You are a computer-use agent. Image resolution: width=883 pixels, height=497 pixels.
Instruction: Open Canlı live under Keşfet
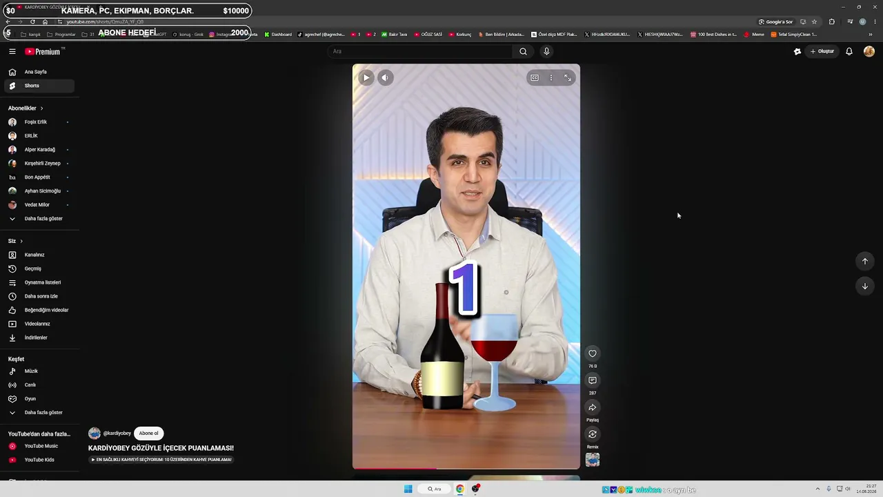tap(39, 385)
